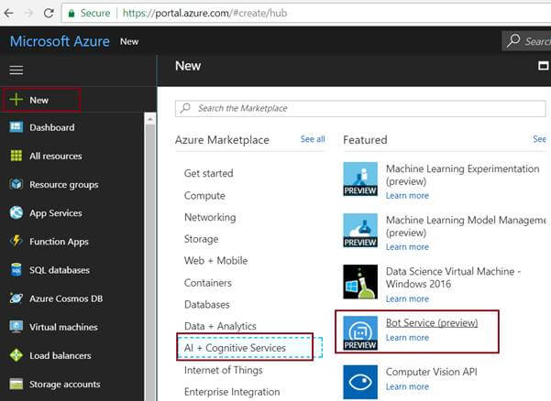Select the Storage marketplace category
This screenshot has width=551, height=401.
pyautogui.click(x=201, y=239)
